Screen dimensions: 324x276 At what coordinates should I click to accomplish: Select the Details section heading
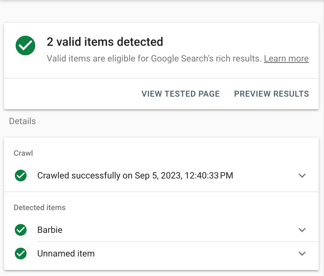[x=22, y=121]
